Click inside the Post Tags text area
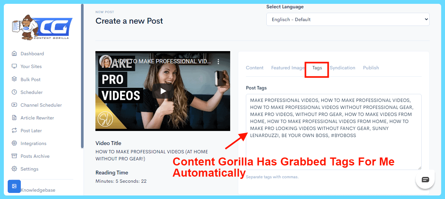The height and width of the screenshot is (199, 445). coord(334,132)
